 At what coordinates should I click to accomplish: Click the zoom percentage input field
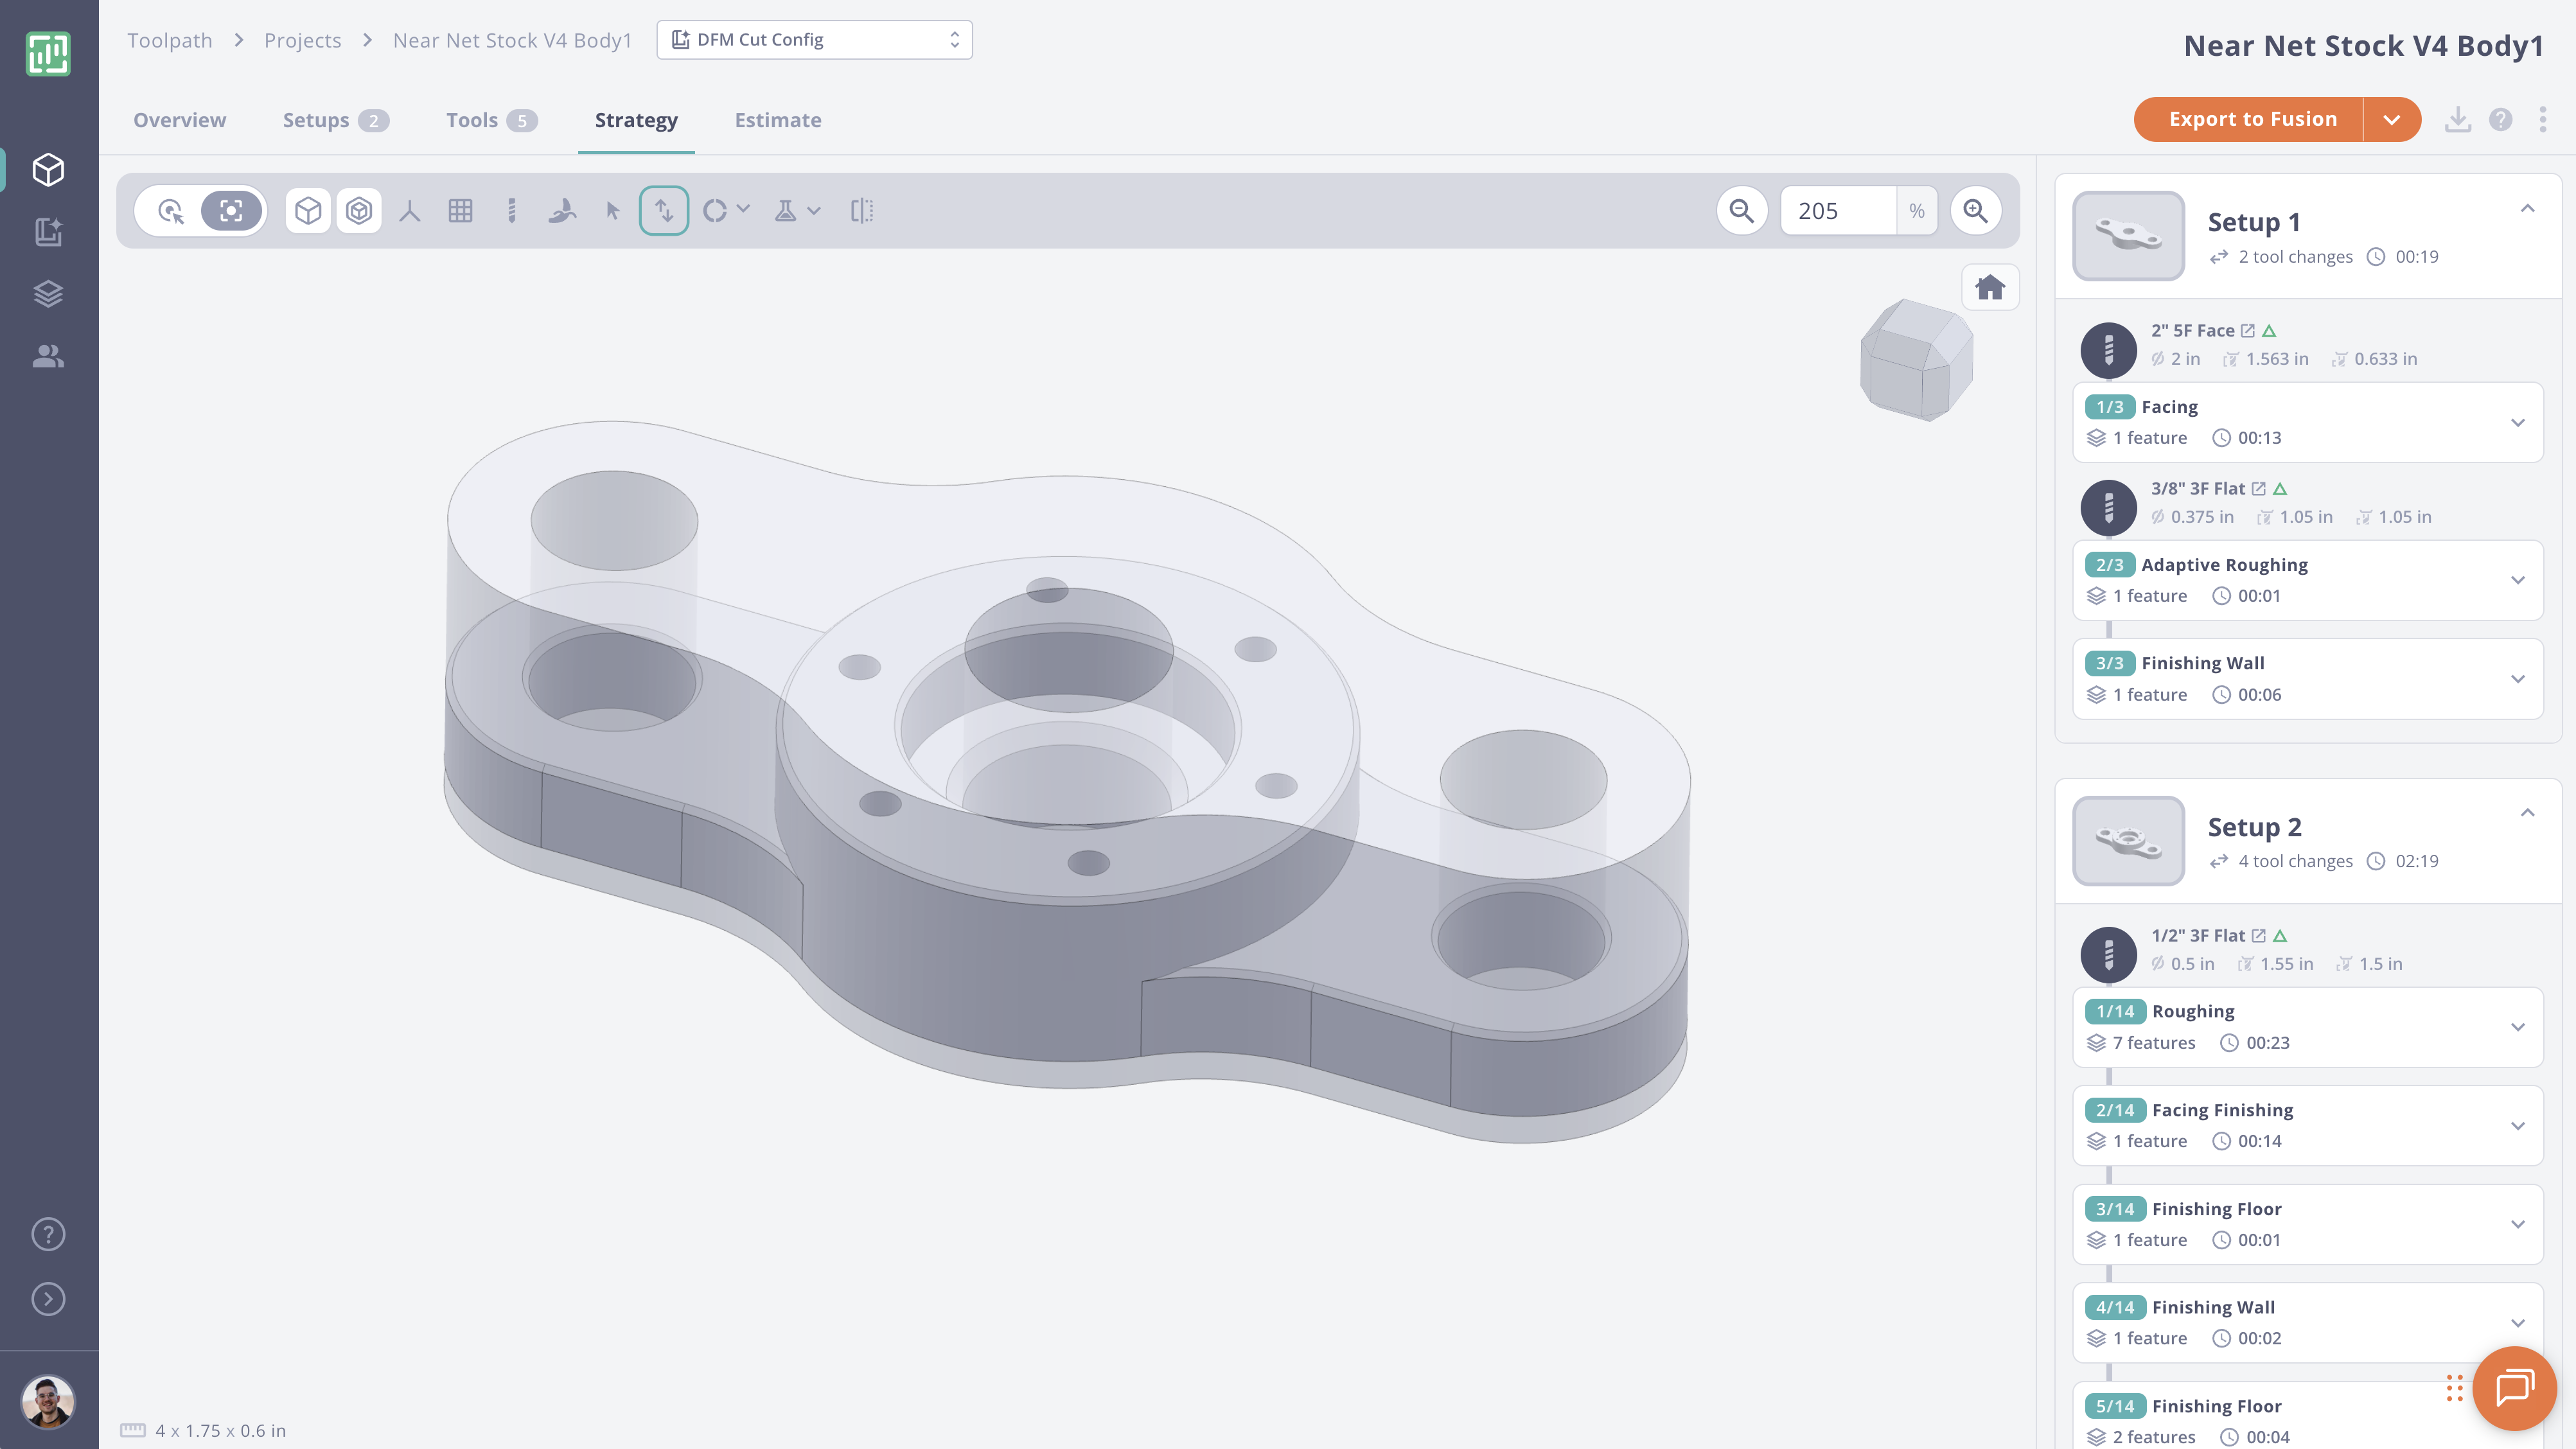coord(1837,211)
